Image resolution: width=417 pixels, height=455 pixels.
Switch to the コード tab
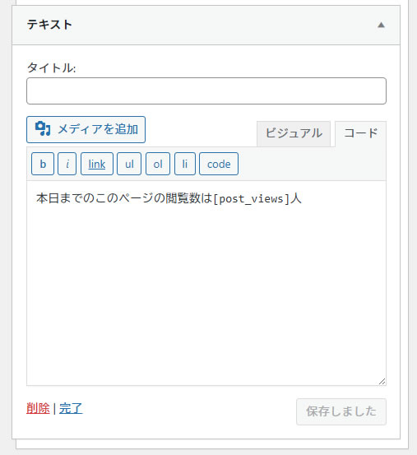(x=360, y=133)
